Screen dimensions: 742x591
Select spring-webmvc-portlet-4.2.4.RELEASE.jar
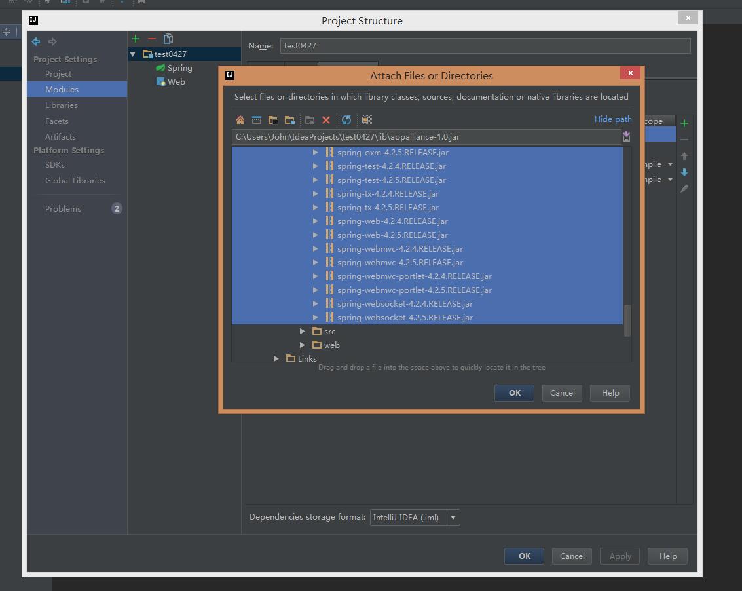click(x=414, y=276)
